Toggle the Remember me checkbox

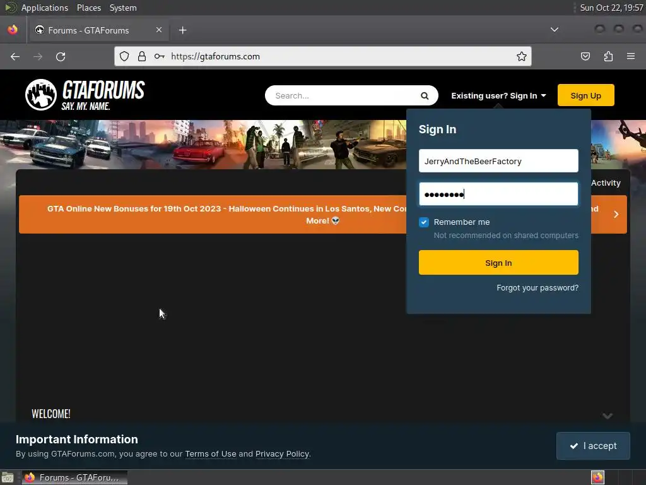423,222
